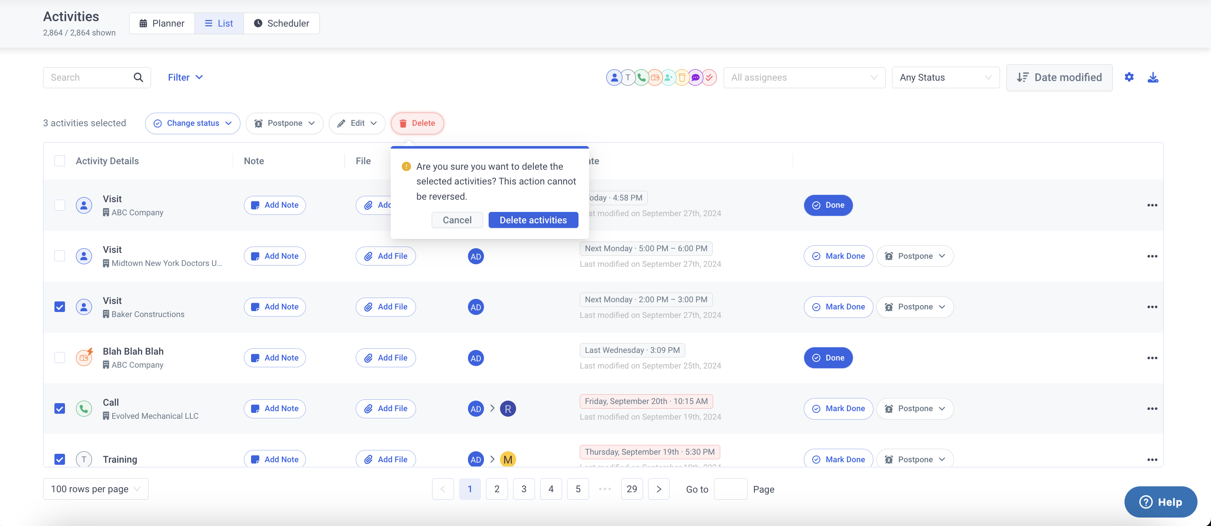Uncheck the Evolved Mechanical LLC Call checkbox

point(59,408)
